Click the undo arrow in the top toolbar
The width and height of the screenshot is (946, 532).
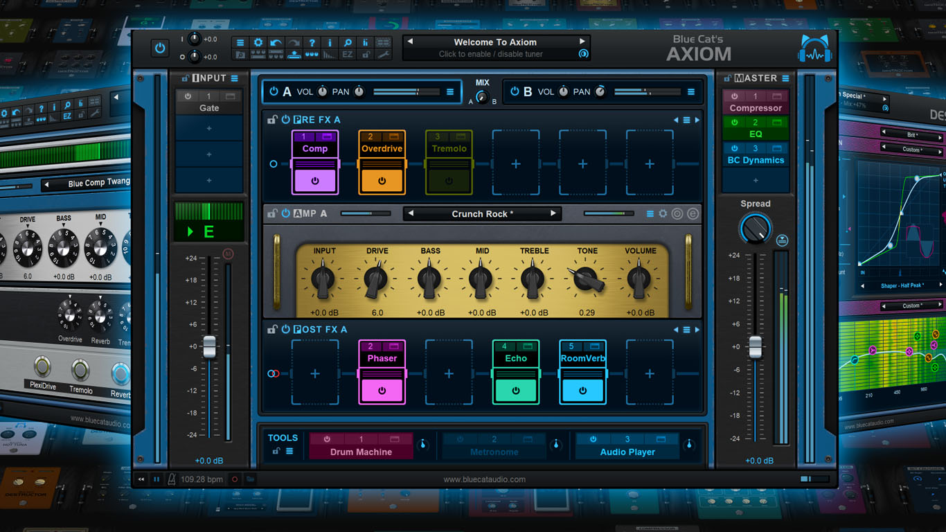(276, 42)
